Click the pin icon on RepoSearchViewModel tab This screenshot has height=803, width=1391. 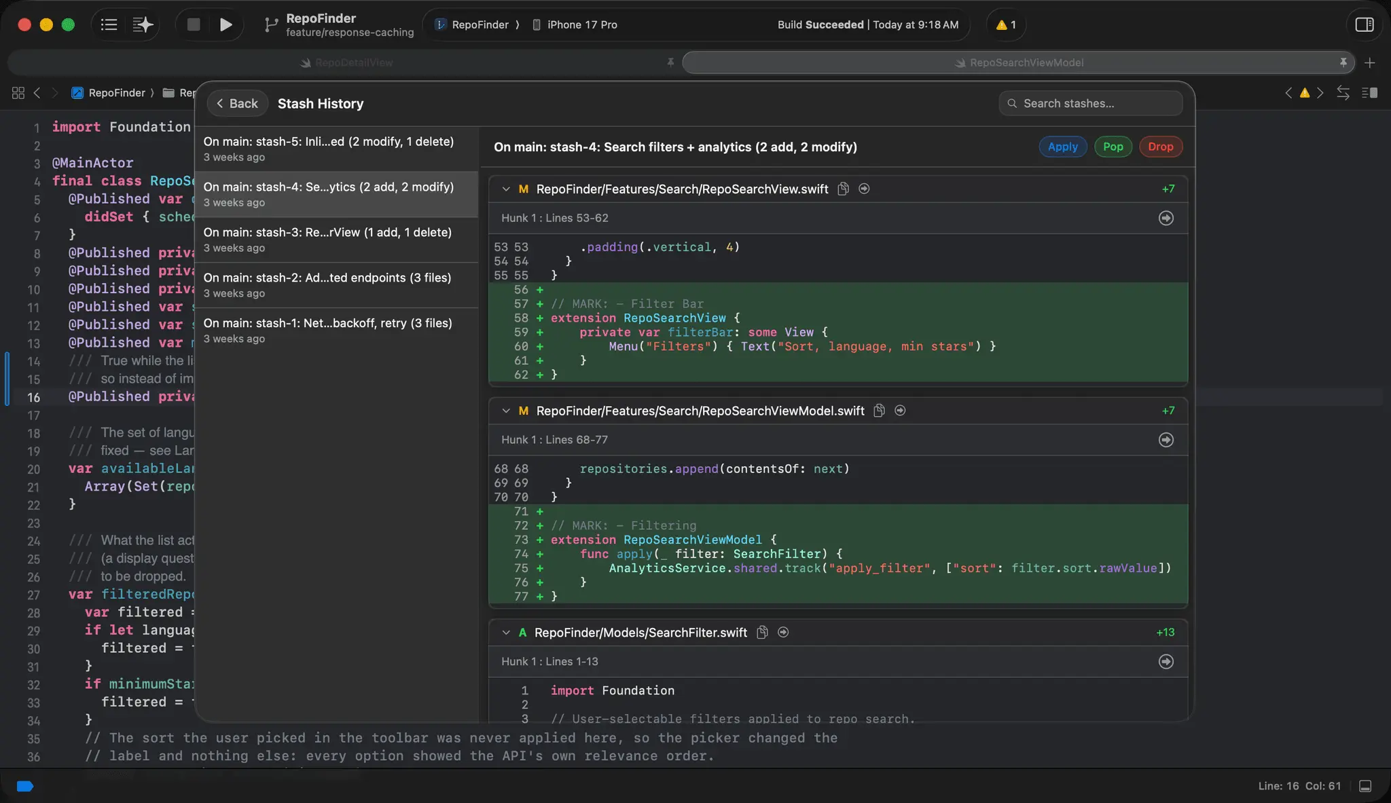(1343, 62)
